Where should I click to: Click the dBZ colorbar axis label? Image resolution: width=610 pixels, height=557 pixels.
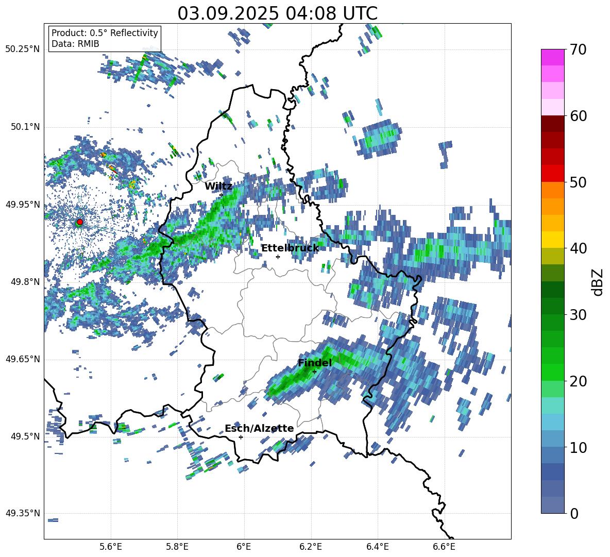(x=598, y=282)
